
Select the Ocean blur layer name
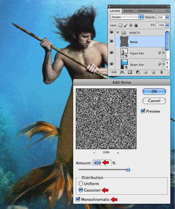pyautogui.click(x=137, y=65)
